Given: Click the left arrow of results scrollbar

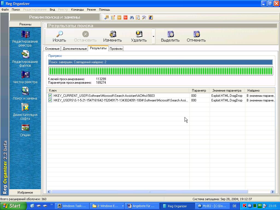Looking at the screenshot, I should pyautogui.click(x=49, y=192).
